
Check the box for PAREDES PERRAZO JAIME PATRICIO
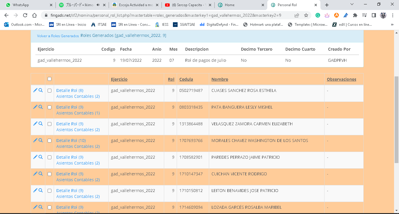point(49,157)
